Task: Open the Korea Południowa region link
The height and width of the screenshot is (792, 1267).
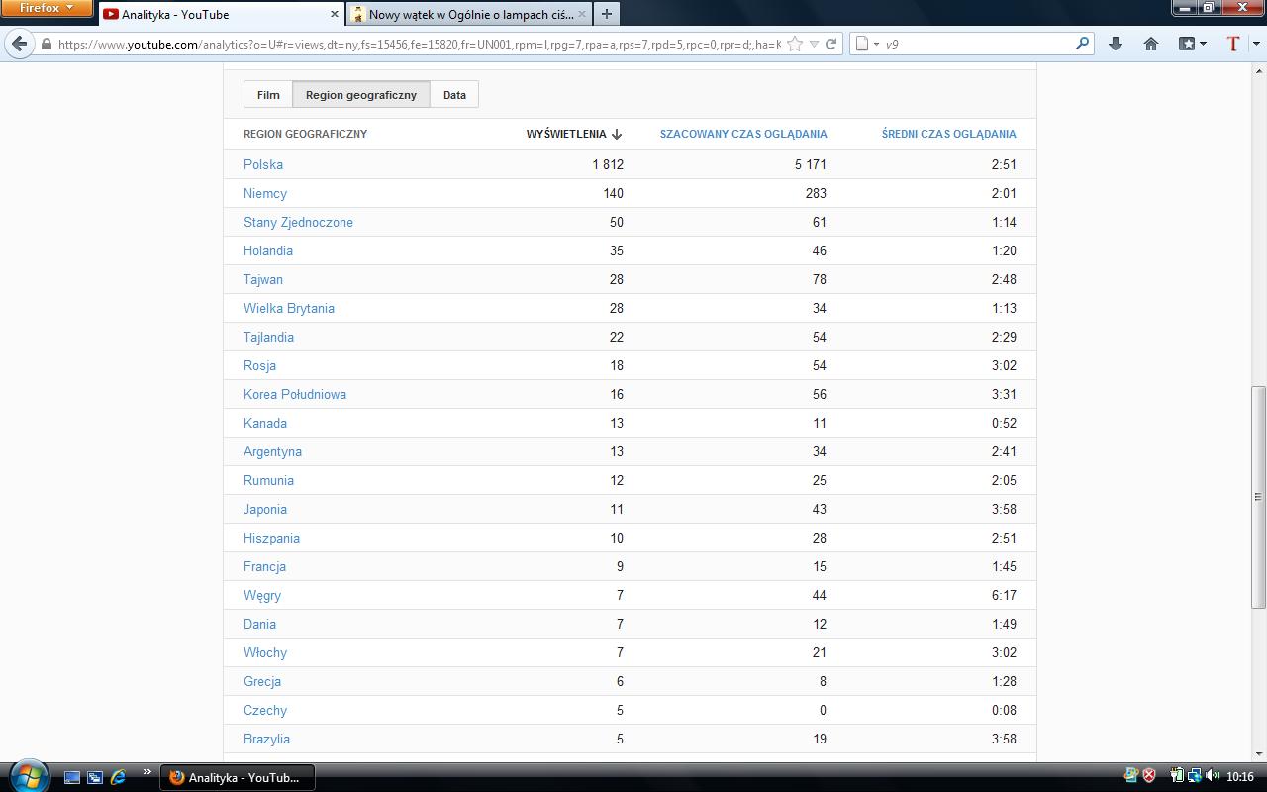Action: [x=295, y=394]
